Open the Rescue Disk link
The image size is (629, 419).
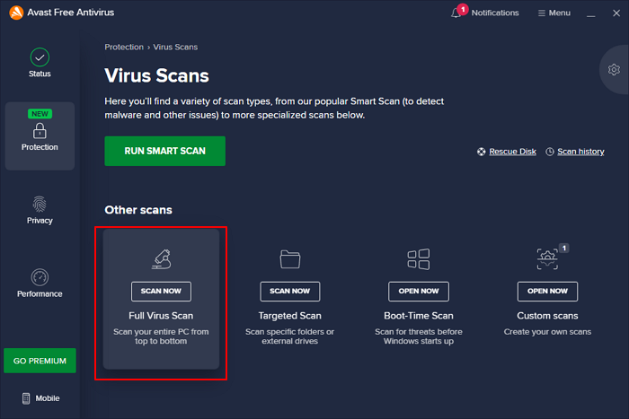(x=512, y=152)
